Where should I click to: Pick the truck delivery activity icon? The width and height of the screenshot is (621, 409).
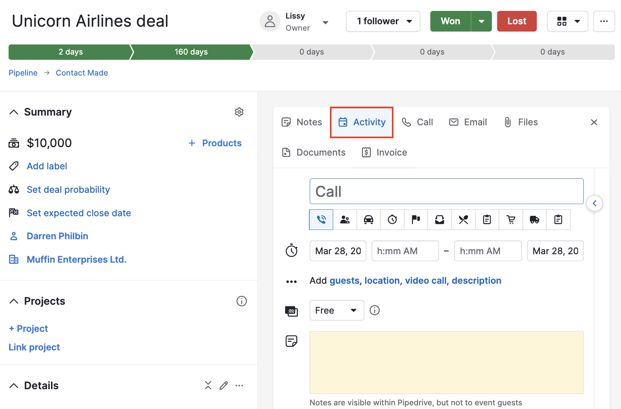click(x=534, y=219)
